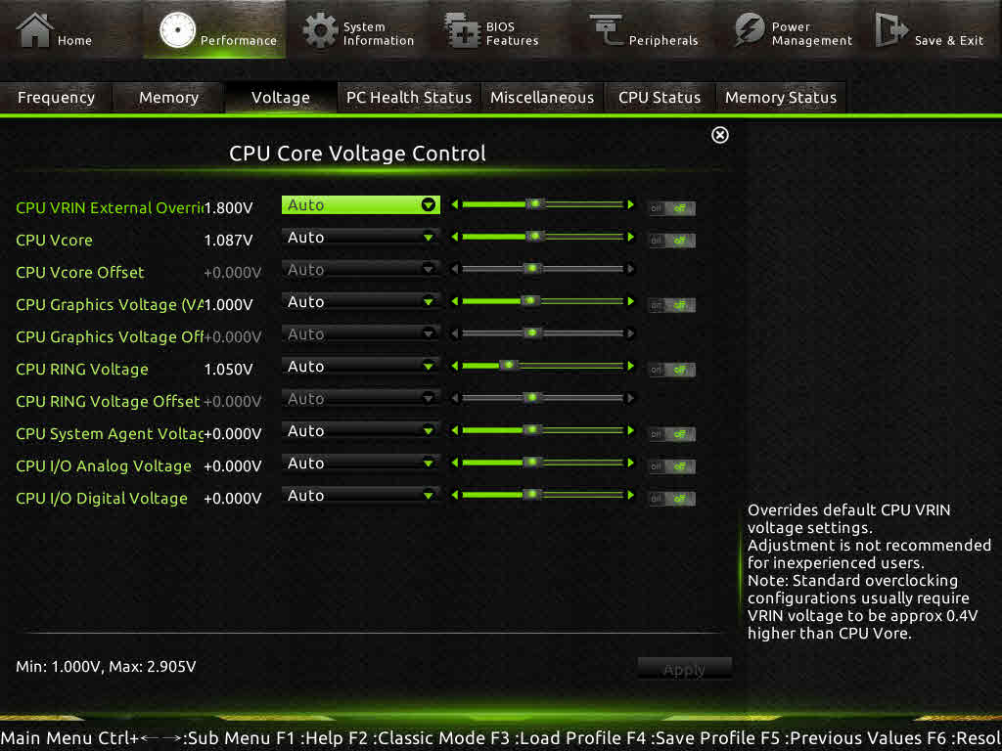Image resolution: width=1002 pixels, height=751 pixels.
Task: Click the CPU I/O Analog Voltage label
Action: [x=104, y=465]
